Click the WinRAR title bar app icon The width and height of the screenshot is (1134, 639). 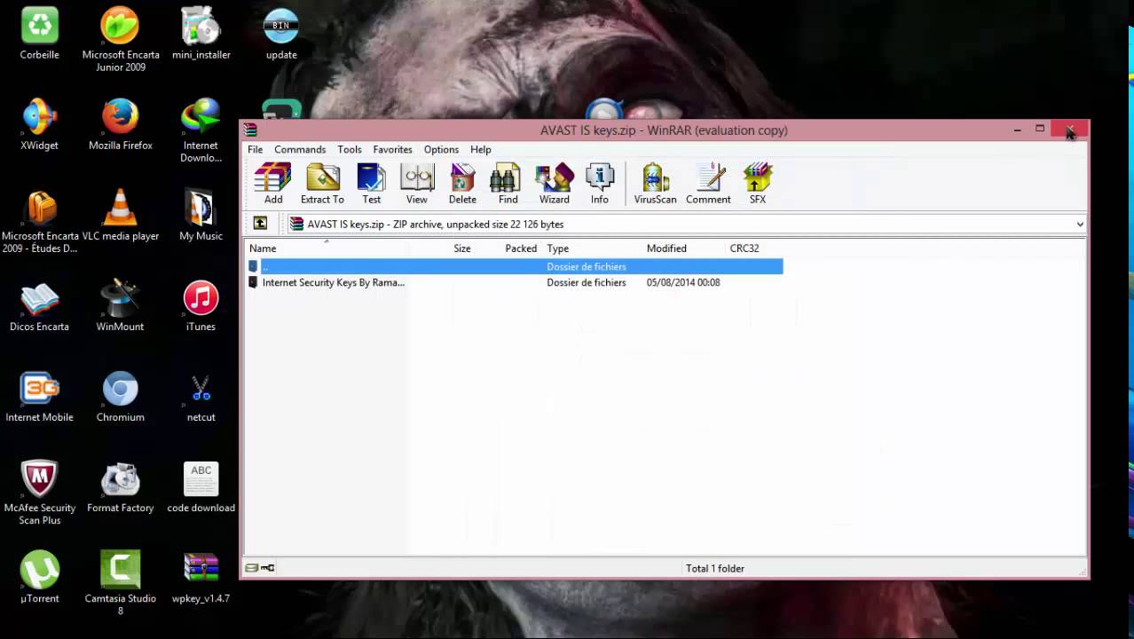point(251,130)
